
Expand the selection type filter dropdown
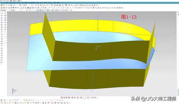pyautogui.click(x=5, y=10)
